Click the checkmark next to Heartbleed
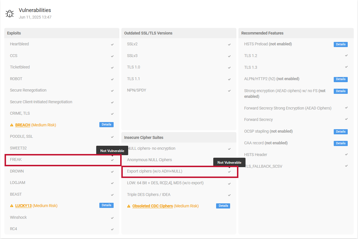The height and width of the screenshot is (239, 358). (112, 44)
